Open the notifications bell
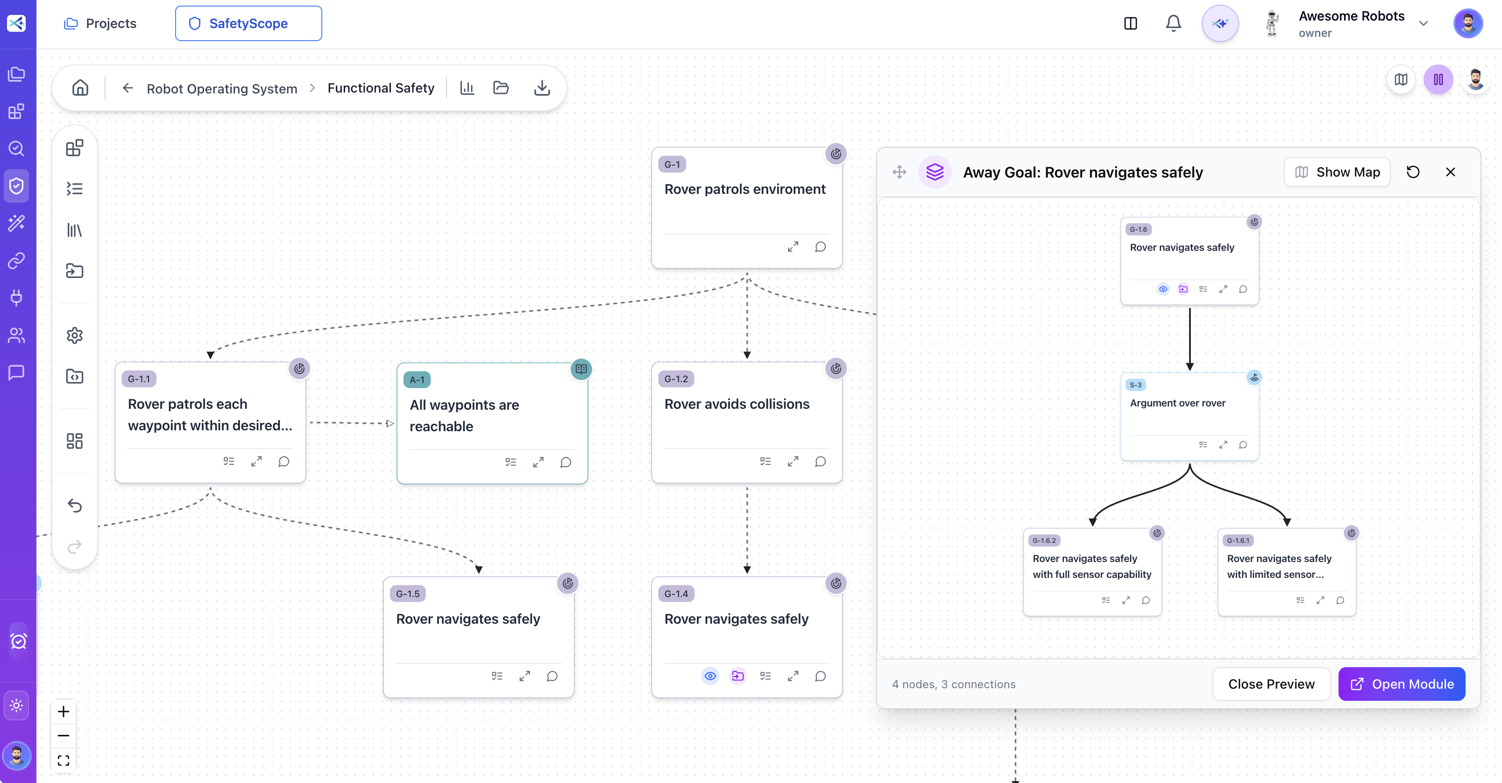Image resolution: width=1502 pixels, height=783 pixels. 1173,23
